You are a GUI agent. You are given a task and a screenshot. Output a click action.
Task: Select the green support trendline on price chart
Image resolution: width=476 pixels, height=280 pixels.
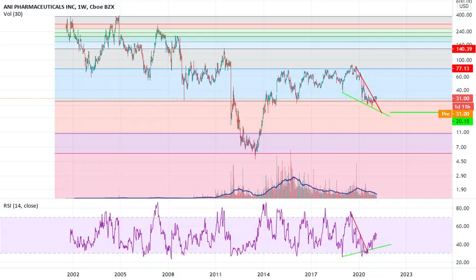366,104
